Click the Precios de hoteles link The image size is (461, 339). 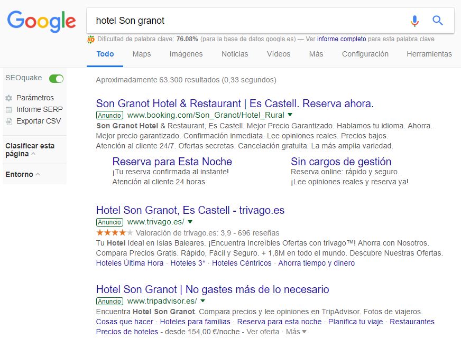pos(127,332)
